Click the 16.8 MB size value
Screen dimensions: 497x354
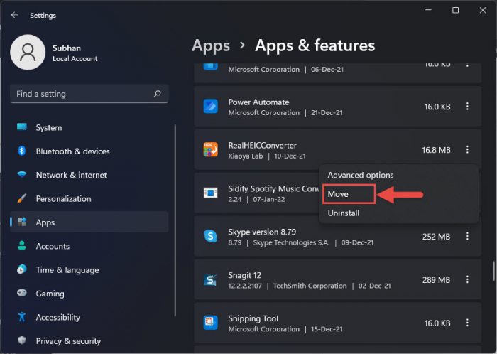(x=436, y=150)
